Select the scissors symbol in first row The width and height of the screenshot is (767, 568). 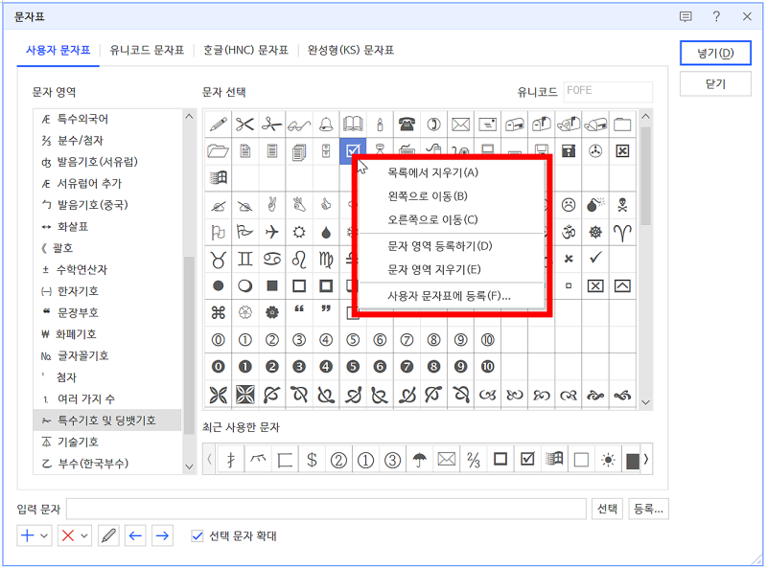[x=245, y=125]
